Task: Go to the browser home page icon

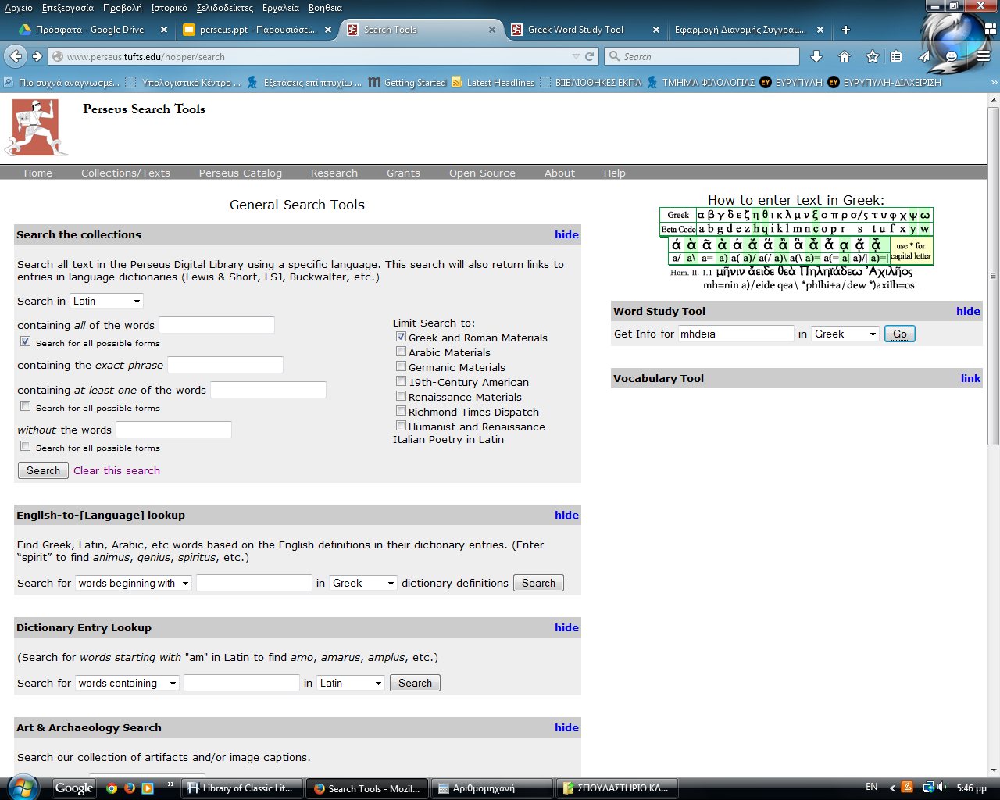Action: pyautogui.click(x=845, y=56)
